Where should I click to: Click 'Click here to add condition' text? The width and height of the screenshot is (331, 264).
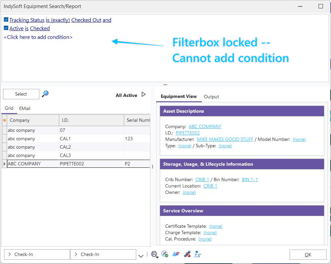click(38, 37)
